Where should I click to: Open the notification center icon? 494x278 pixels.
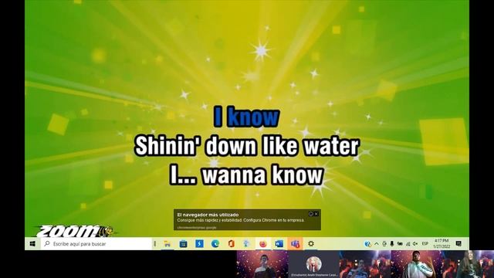click(458, 244)
